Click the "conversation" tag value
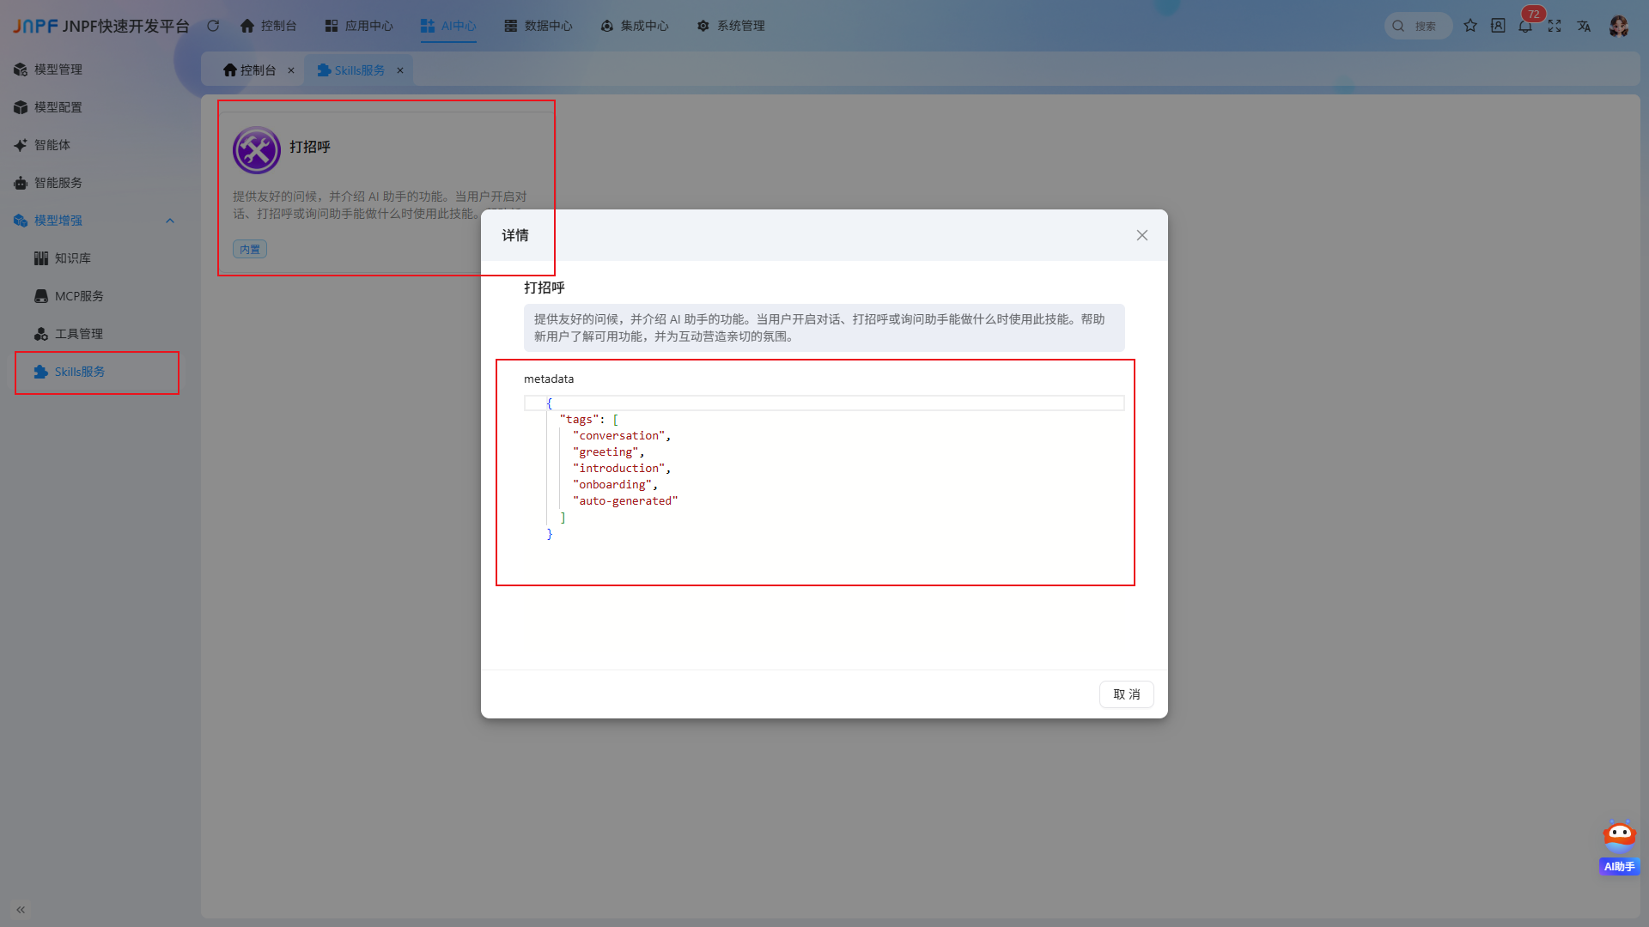The width and height of the screenshot is (1649, 927). 619,435
